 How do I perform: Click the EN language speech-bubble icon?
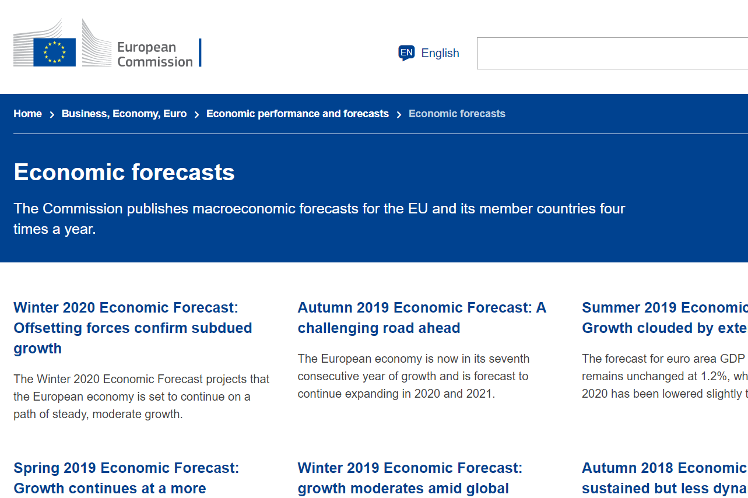coord(406,53)
